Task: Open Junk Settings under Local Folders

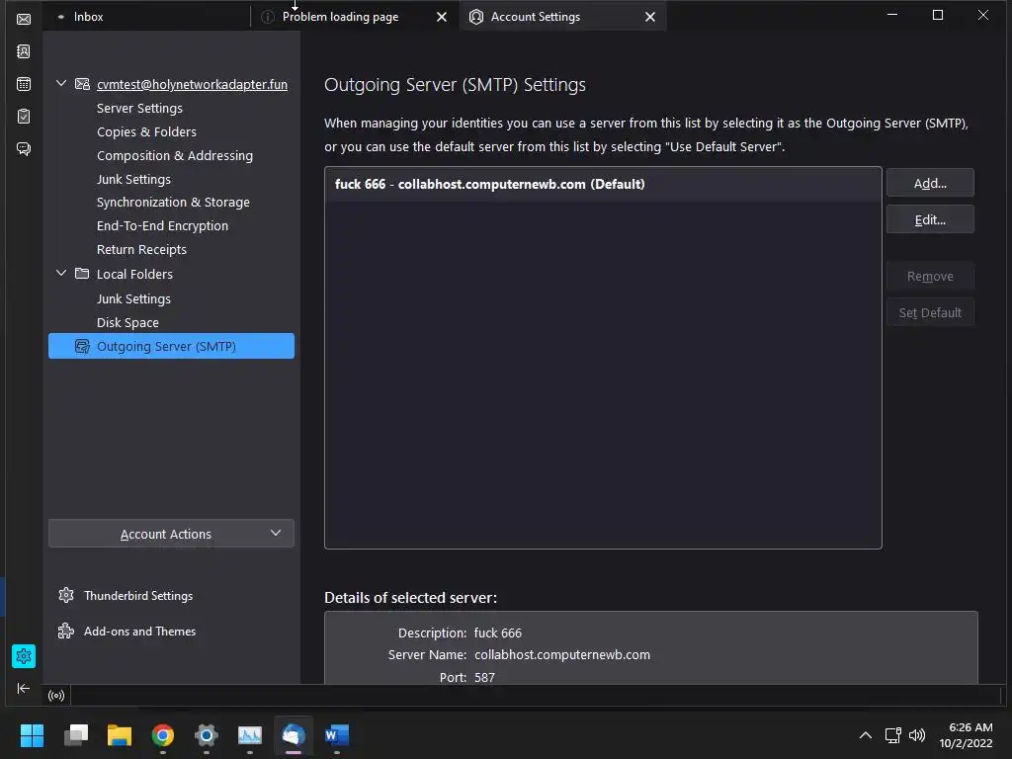Action: coord(133,298)
